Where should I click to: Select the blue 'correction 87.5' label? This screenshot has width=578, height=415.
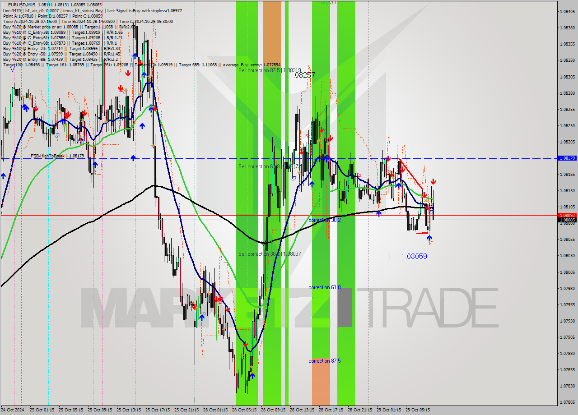pos(325,361)
